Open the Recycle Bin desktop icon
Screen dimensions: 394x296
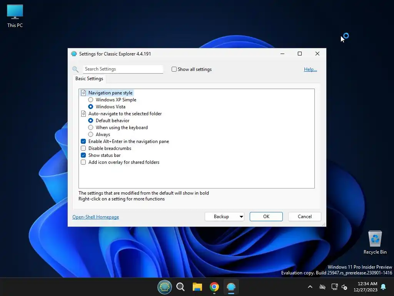375,243
